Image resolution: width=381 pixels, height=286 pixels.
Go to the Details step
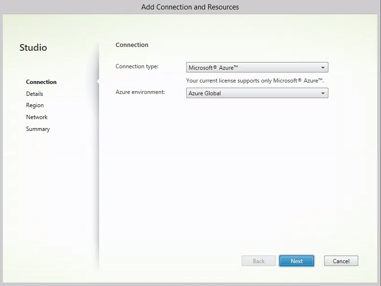[35, 93]
